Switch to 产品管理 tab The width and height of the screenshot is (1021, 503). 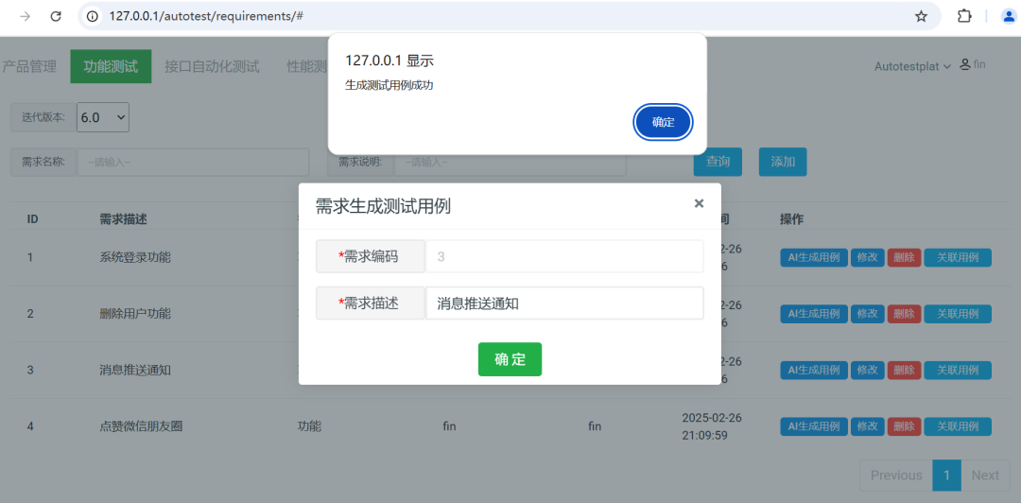point(28,66)
